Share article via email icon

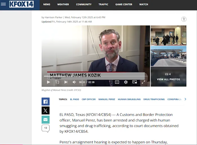pyautogui.click(x=46, y=119)
